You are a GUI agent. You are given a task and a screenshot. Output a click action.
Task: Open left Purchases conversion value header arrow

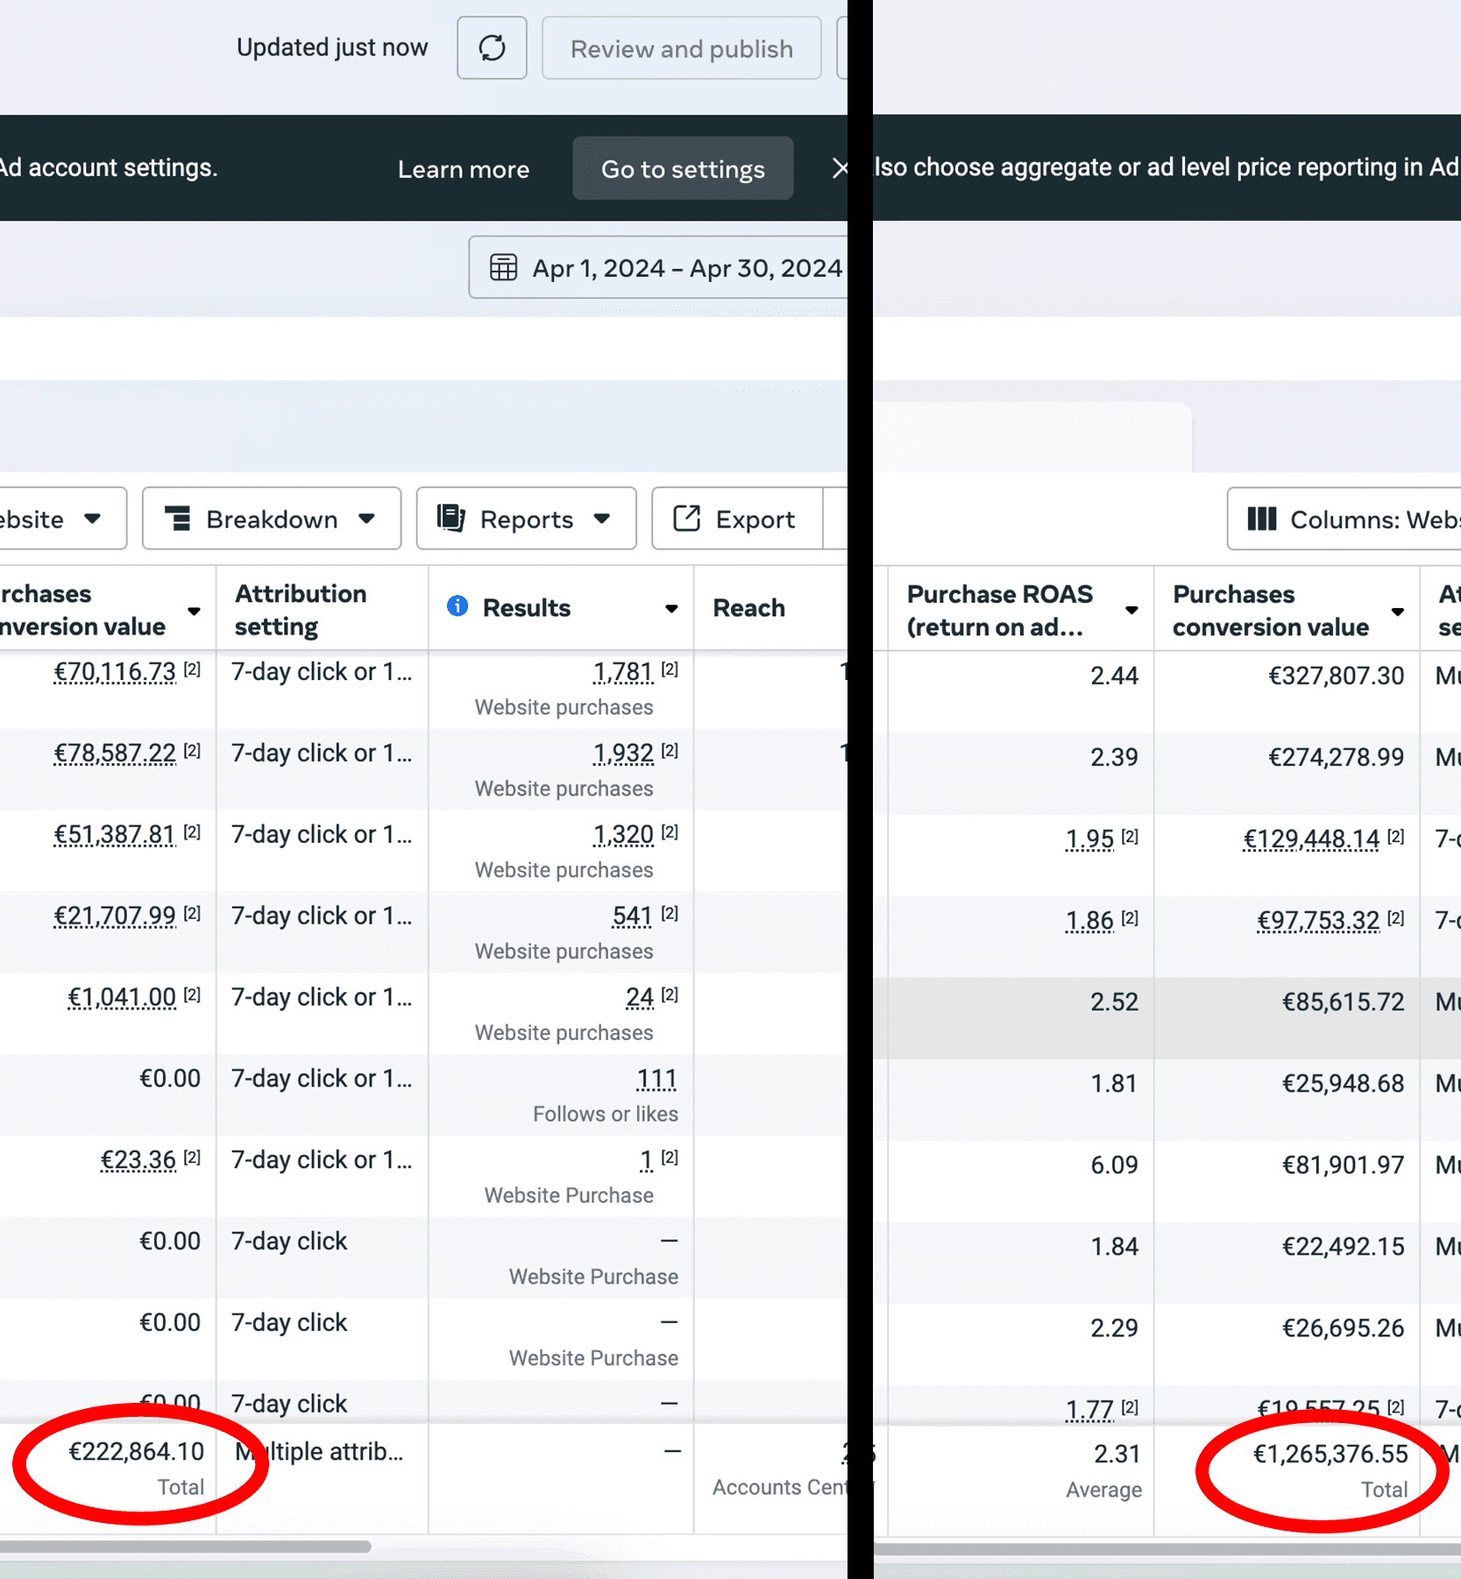[194, 611]
